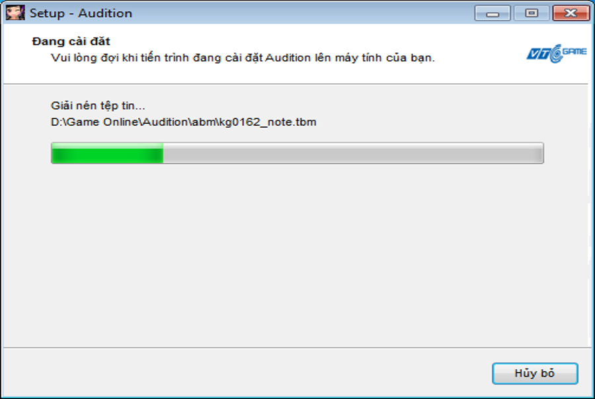Click the green filled part of progress bar
This screenshot has height=399, width=595.
pos(107,154)
